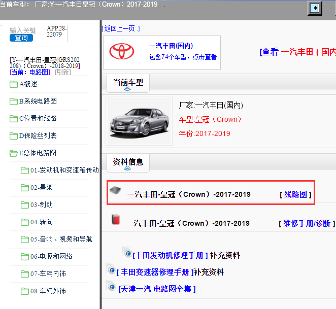Open the 02-悬架 subfolder
The height and width of the screenshot is (309, 336).
(x=42, y=188)
